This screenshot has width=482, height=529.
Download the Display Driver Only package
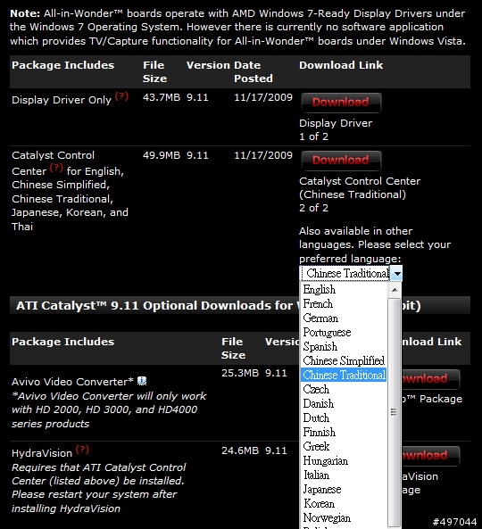tap(341, 103)
